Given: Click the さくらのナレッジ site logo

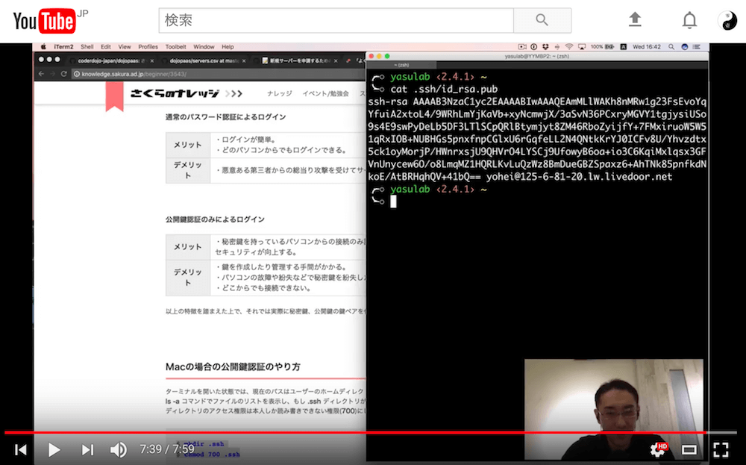Looking at the screenshot, I should coord(175,93).
